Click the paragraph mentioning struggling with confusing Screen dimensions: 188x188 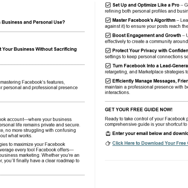40,127
